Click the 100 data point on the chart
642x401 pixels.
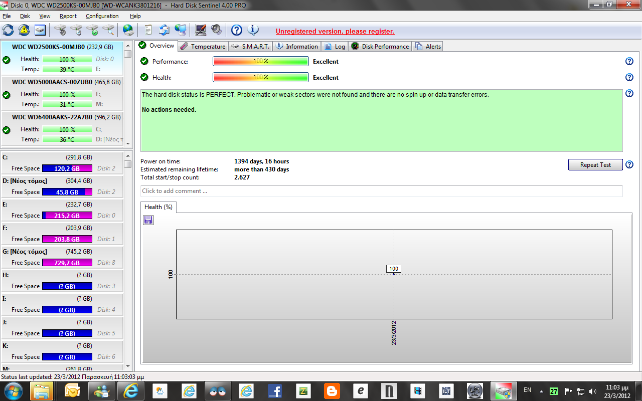(x=394, y=274)
